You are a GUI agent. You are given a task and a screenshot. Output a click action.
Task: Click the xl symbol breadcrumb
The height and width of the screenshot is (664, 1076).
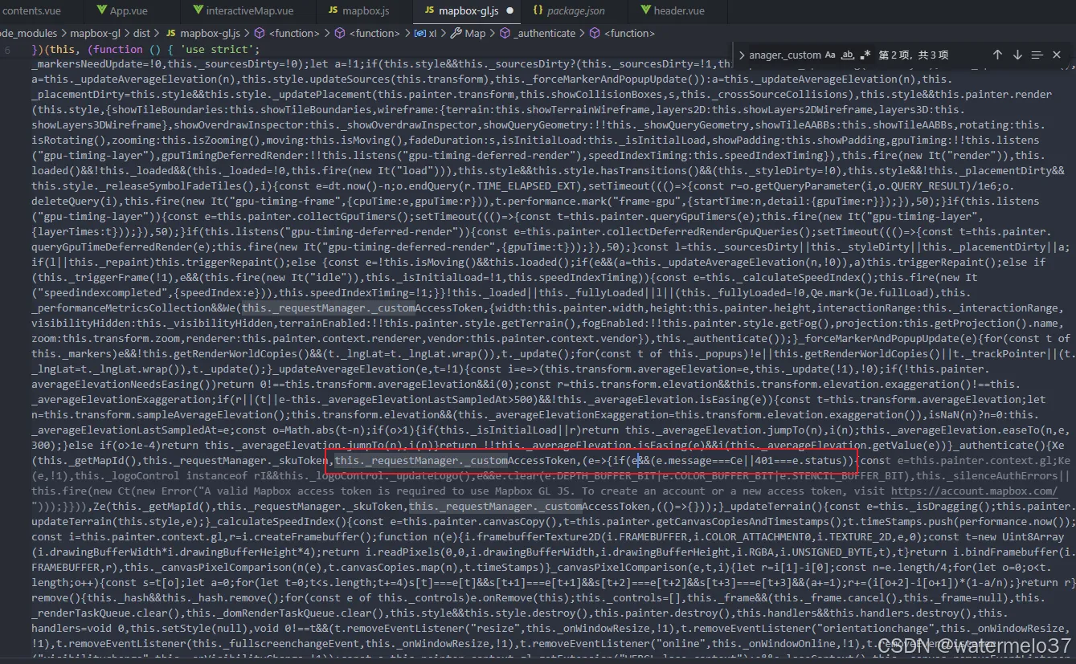tap(432, 33)
